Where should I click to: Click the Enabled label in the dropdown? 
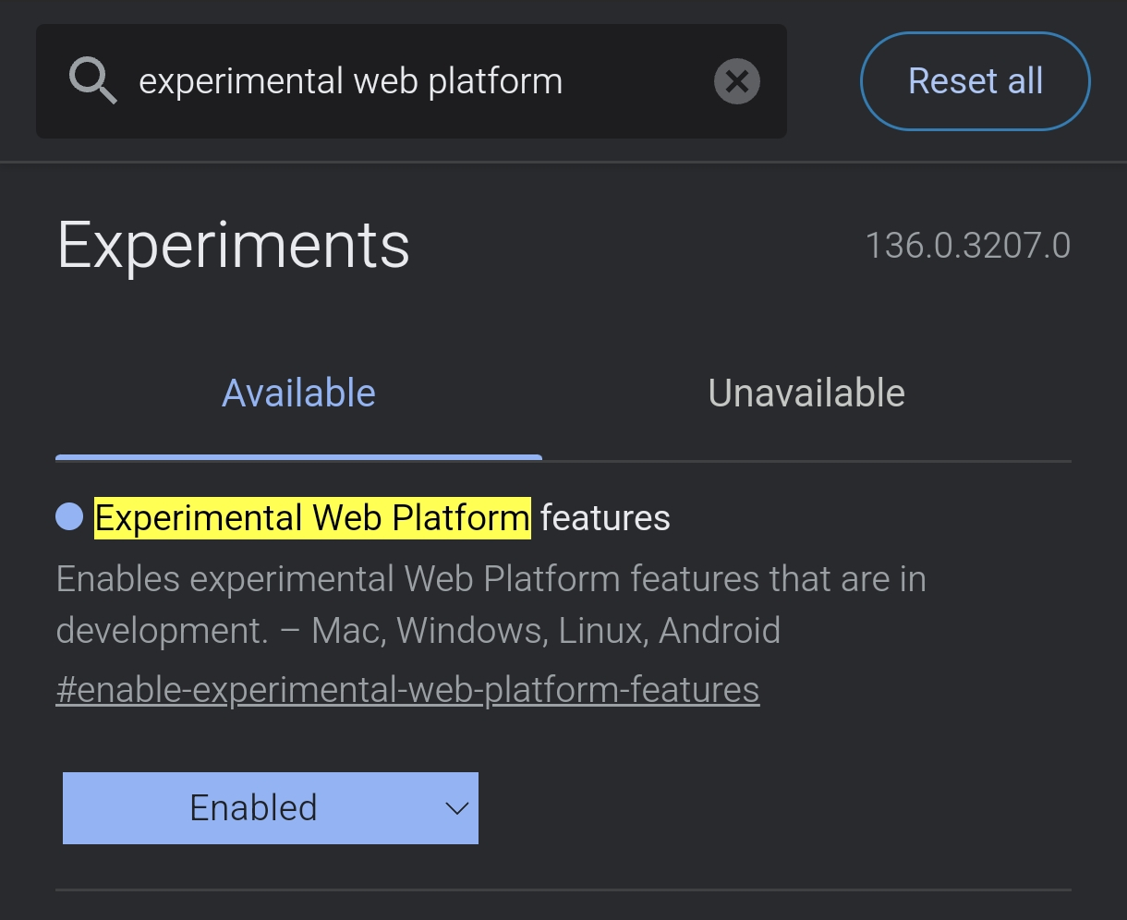(253, 807)
